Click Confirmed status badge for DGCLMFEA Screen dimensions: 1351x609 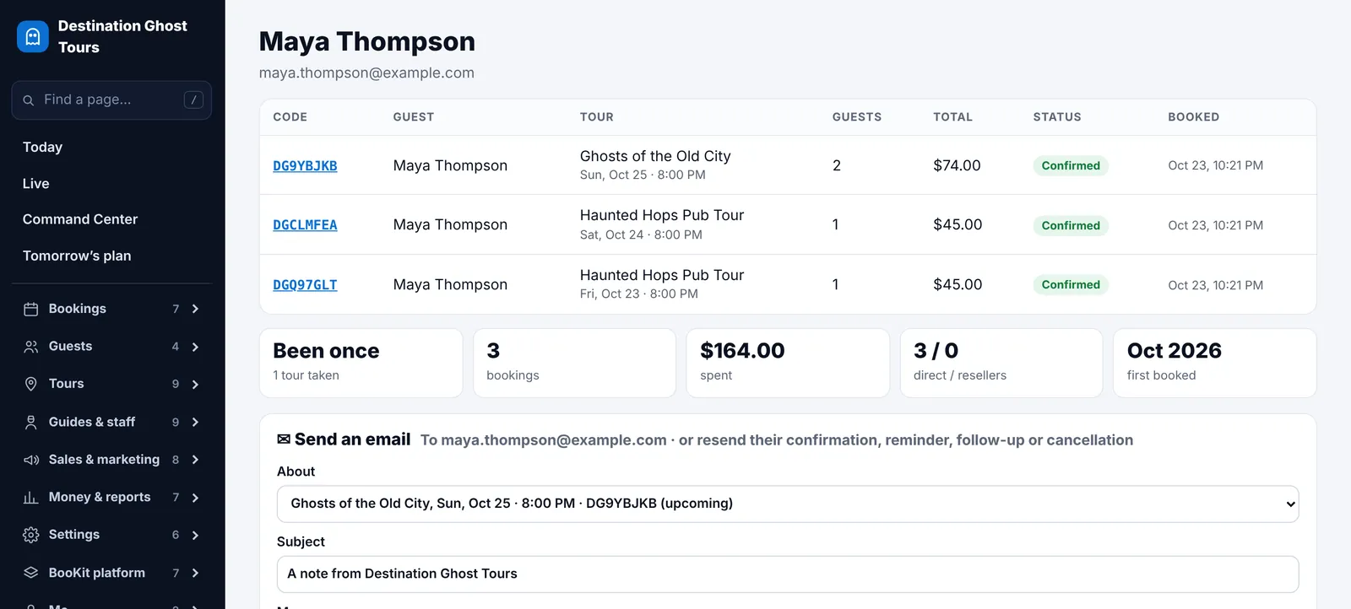pos(1071,225)
